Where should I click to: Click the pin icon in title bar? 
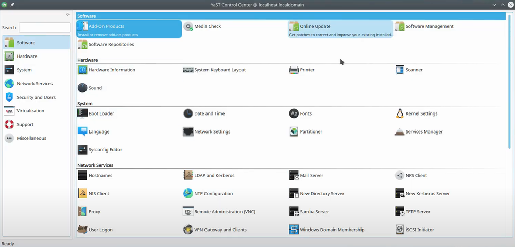pos(12,5)
